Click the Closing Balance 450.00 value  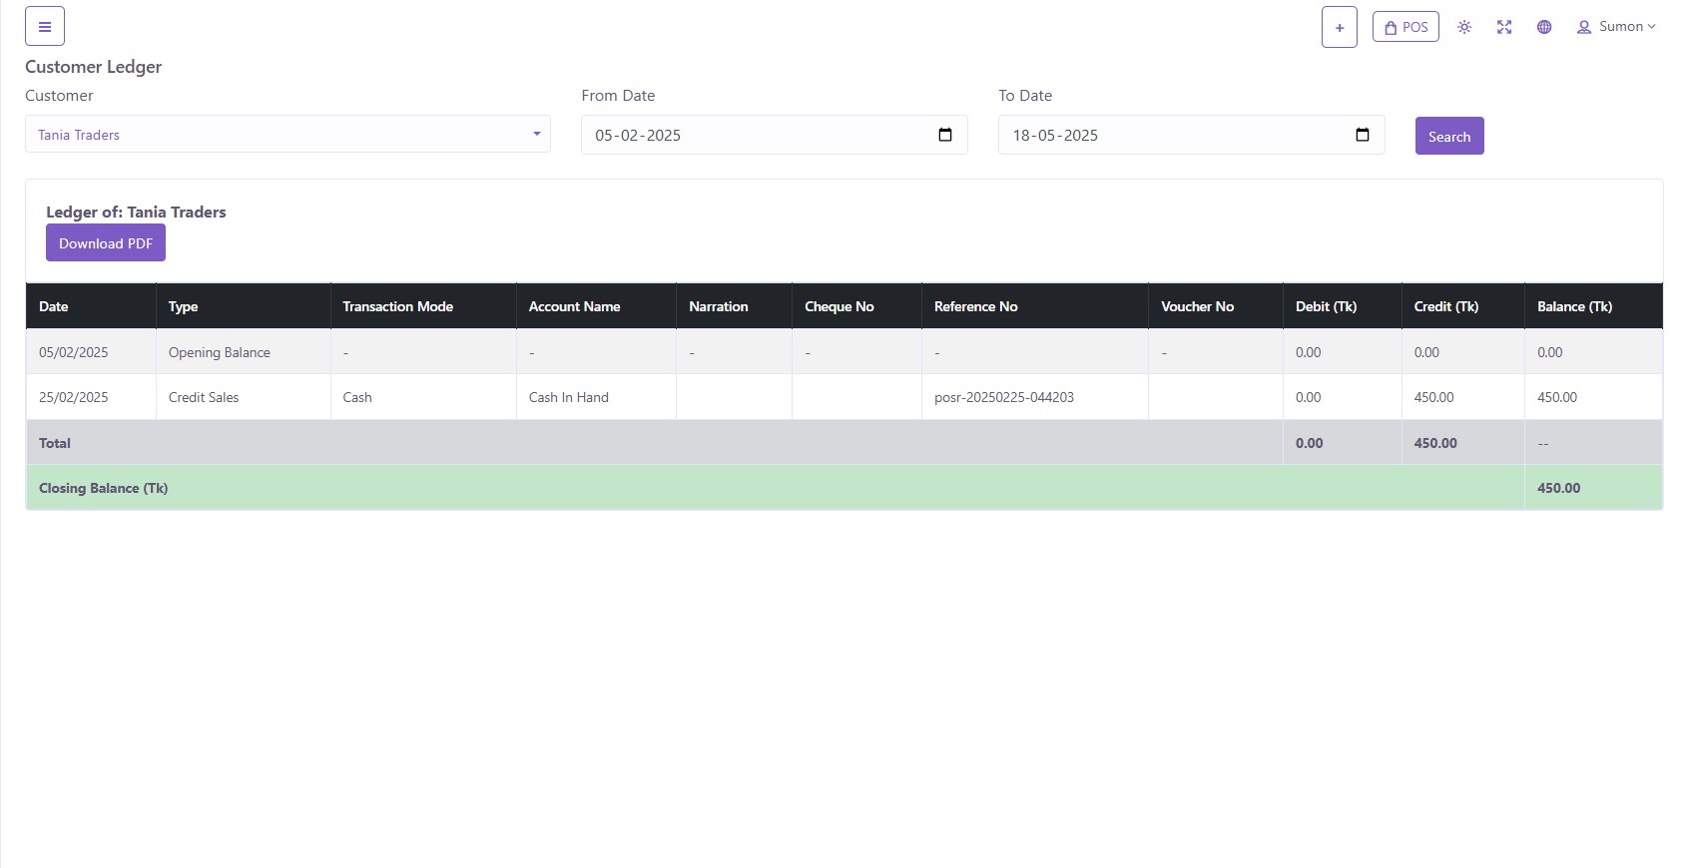pyautogui.click(x=1558, y=488)
